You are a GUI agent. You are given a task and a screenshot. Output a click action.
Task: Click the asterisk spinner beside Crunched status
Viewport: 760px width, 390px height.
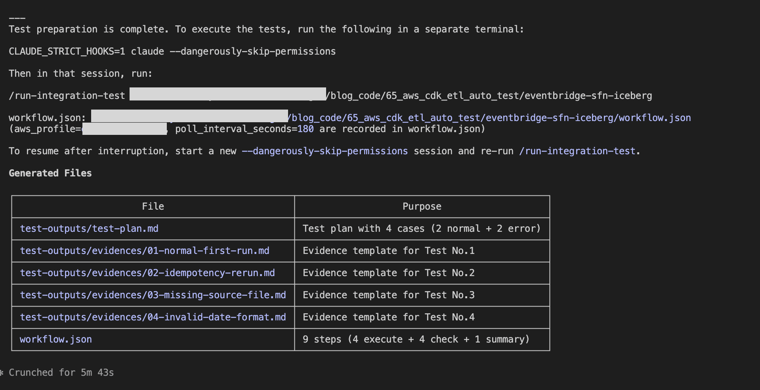pos(2,372)
